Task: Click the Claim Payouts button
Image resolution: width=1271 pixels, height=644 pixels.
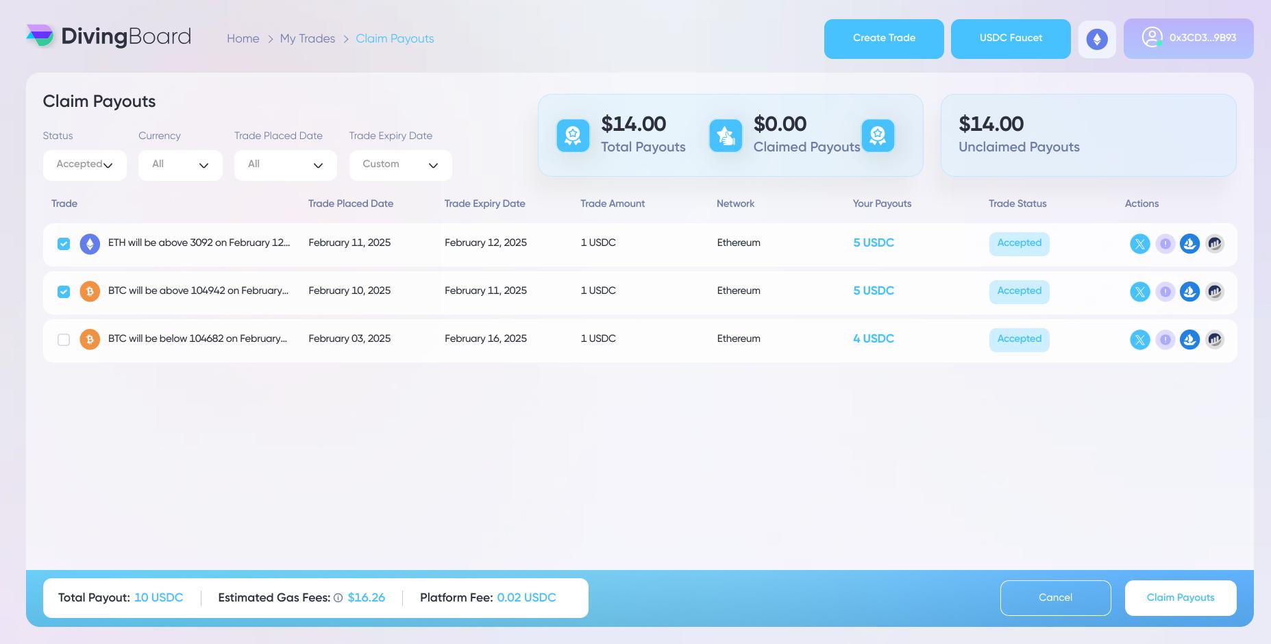Action: tap(1180, 597)
